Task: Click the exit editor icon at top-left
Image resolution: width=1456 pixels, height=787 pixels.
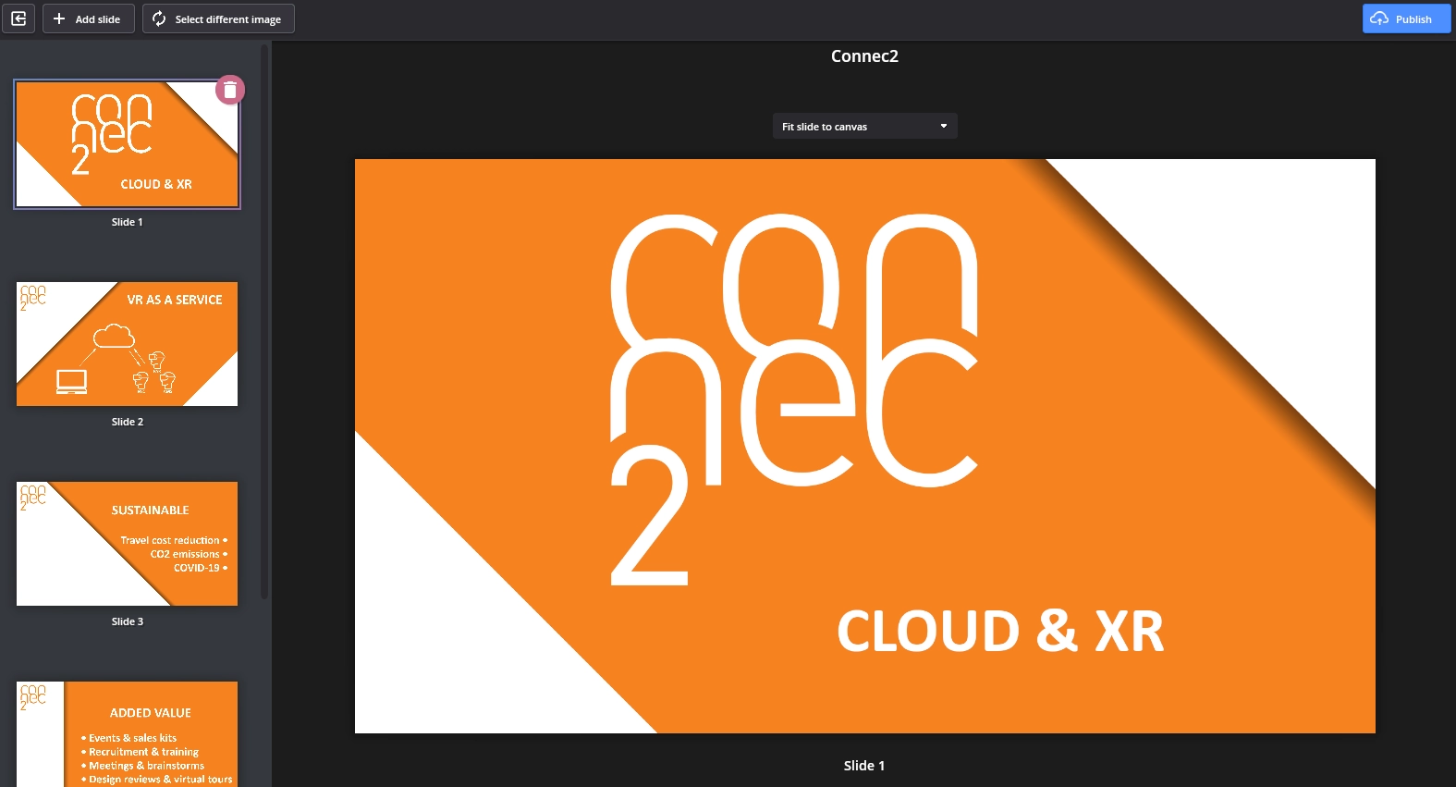Action: pos(18,18)
